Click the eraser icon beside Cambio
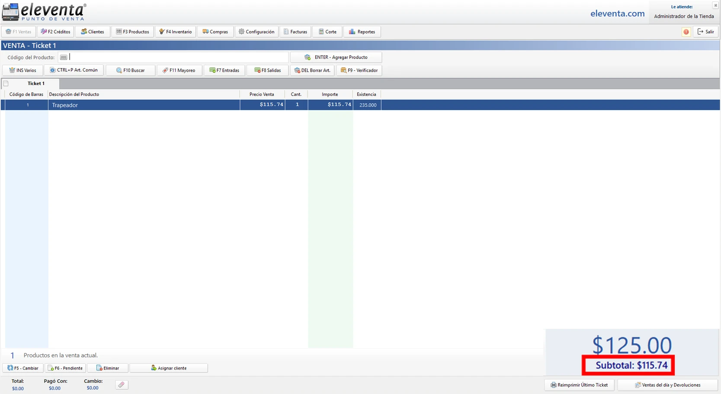 pos(122,385)
